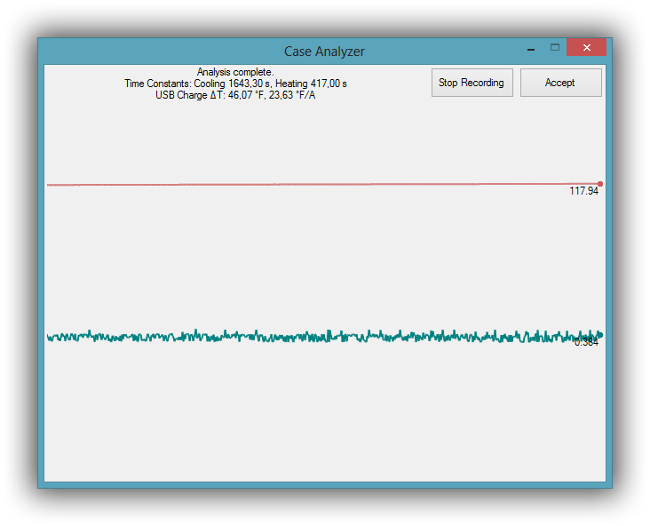Click the "Analysis complete." status message

point(235,72)
